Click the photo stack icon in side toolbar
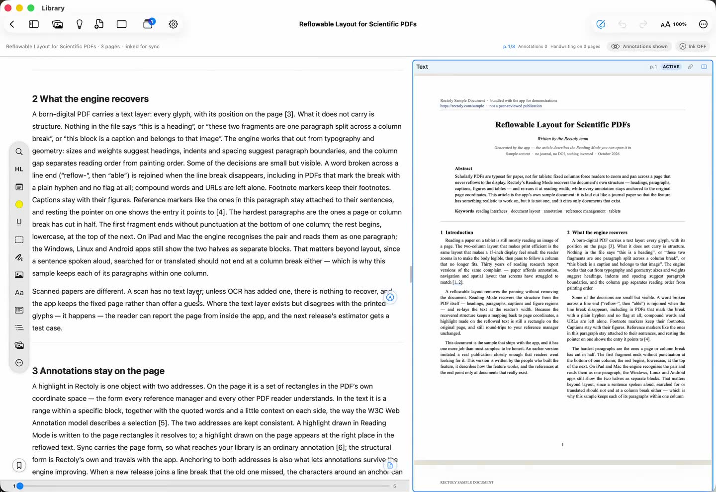The width and height of the screenshot is (716, 492). (x=19, y=345)
